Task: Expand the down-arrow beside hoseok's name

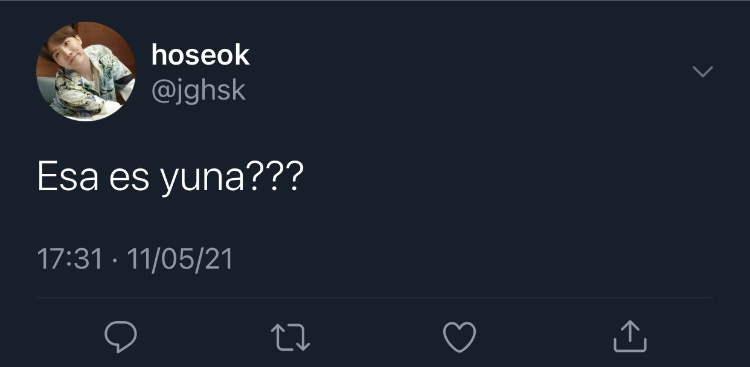Action: (702, 71)
